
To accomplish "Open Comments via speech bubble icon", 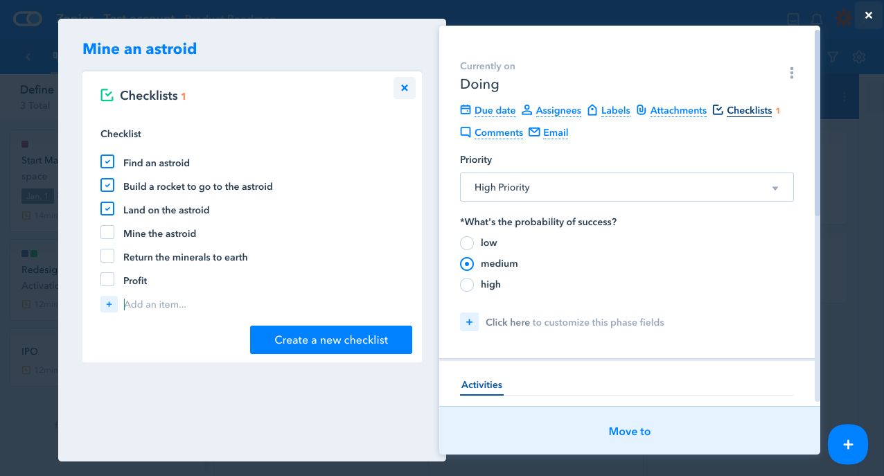I will (466, 132).
